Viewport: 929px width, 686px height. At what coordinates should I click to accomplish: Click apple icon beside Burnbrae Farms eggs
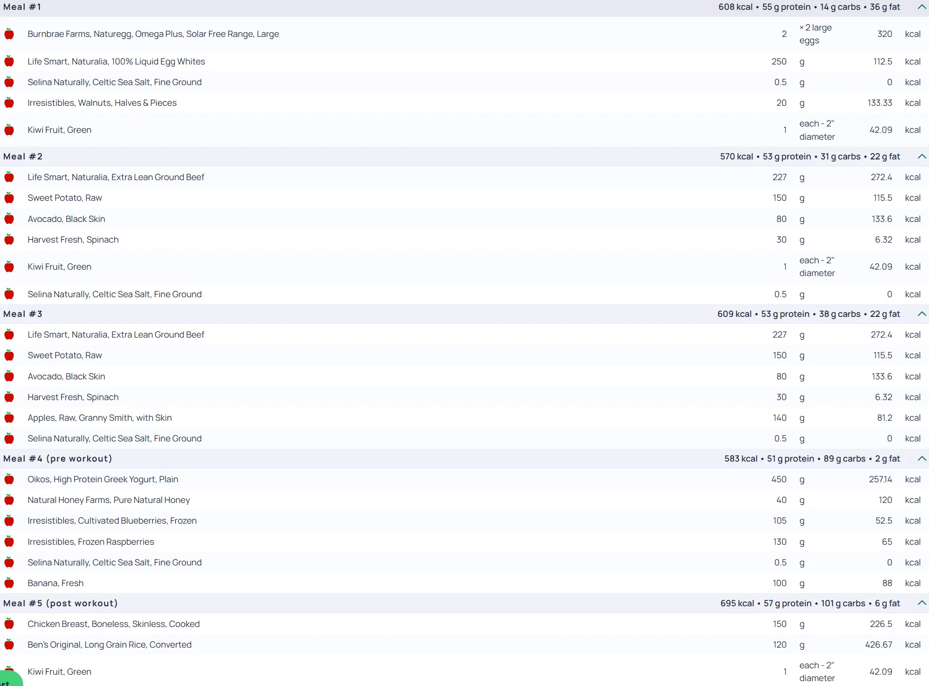coord(9,34)
